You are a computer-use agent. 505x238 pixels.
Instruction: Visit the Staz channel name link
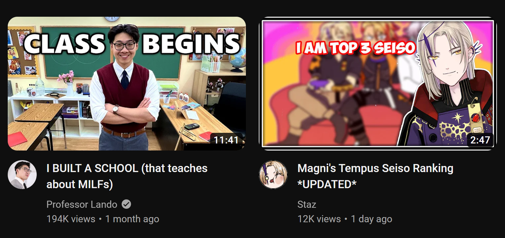pos(307,204)
